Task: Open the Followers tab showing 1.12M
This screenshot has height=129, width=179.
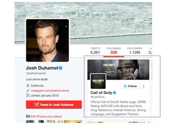Action: (x=135, y=51)
